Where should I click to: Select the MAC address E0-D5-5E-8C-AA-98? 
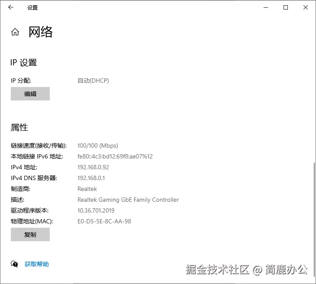pos(104,221)
